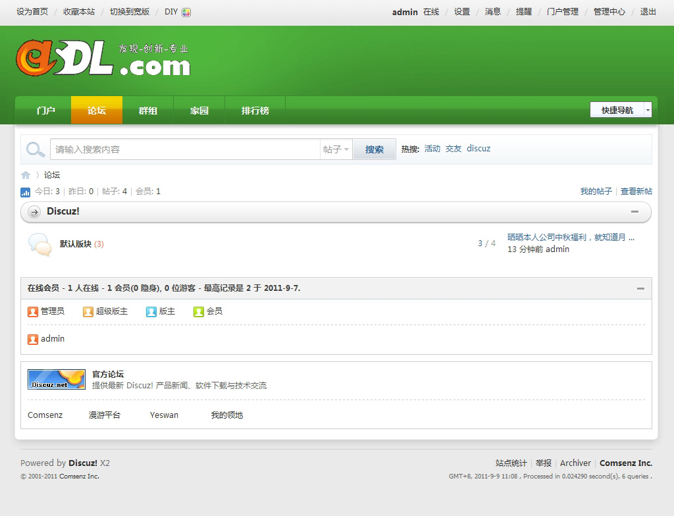Open the 帖子 search type dropdown
The width and height of the screenshot is (674, 516).
coord(336,149)
